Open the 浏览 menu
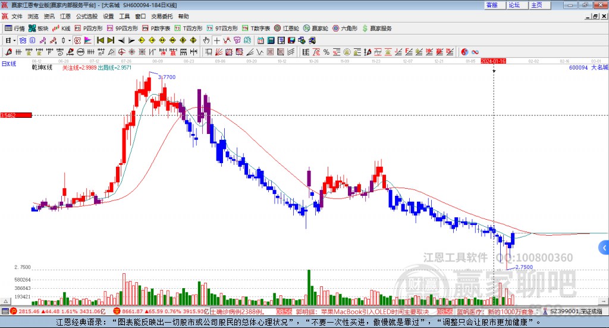This screenshot has width=609, height=328. tap(33, 16)
